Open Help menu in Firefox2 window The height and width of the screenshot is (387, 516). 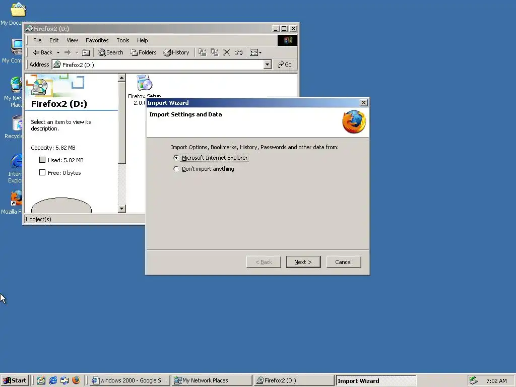143,40
